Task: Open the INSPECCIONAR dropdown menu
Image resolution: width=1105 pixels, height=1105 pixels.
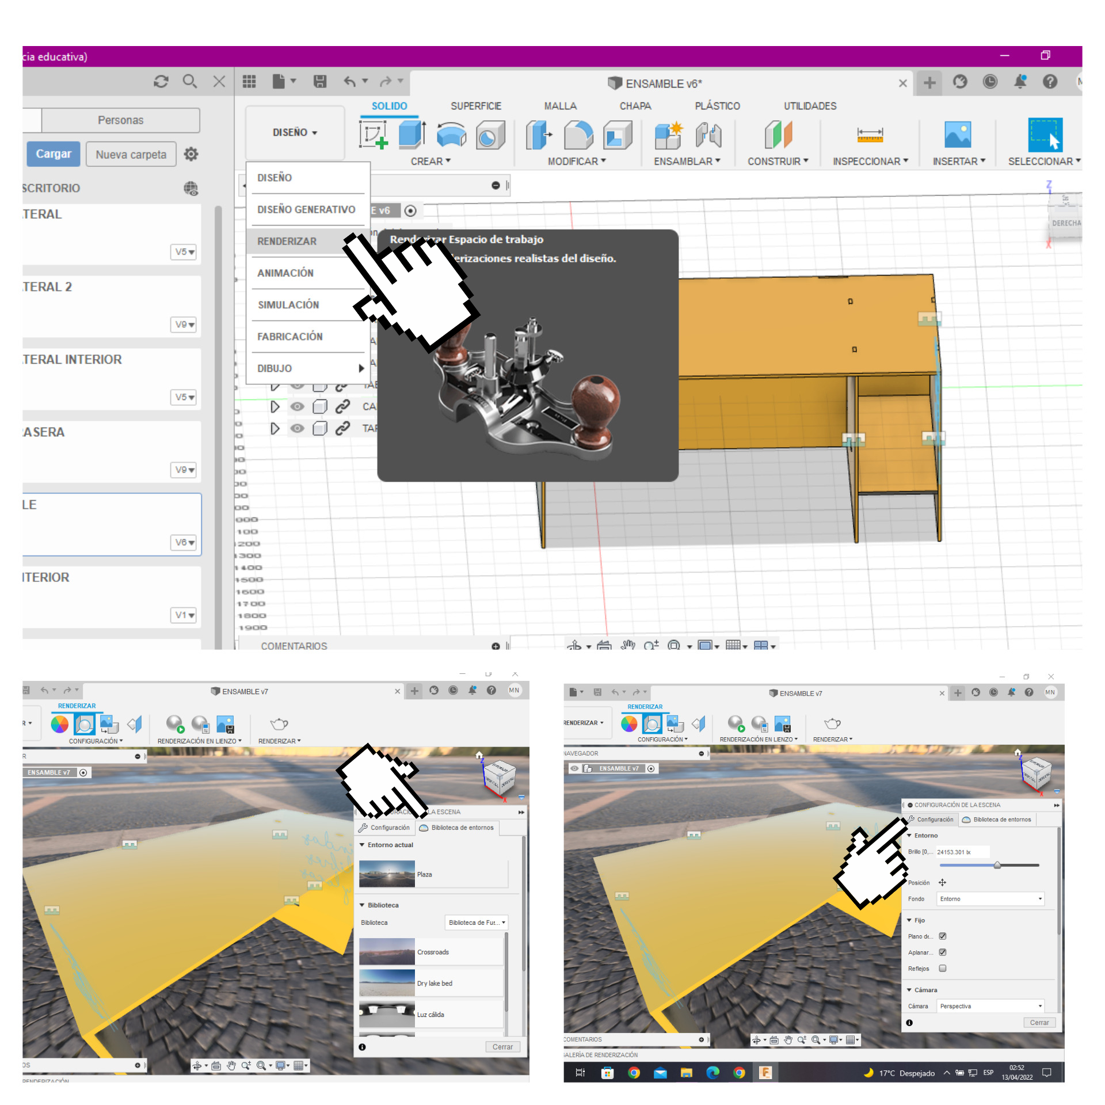Action: [x=870, y=161]
